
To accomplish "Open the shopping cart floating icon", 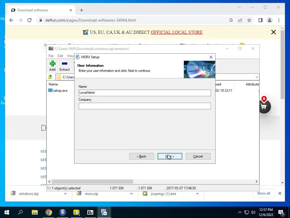I will 264,106.
